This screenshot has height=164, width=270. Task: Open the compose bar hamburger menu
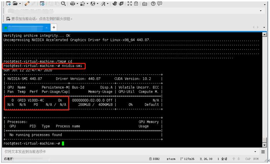(263, 152)
